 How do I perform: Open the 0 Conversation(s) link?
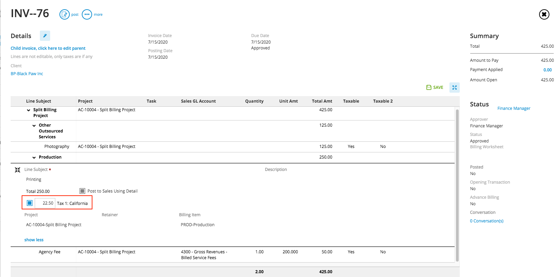(x=487, y=221)
